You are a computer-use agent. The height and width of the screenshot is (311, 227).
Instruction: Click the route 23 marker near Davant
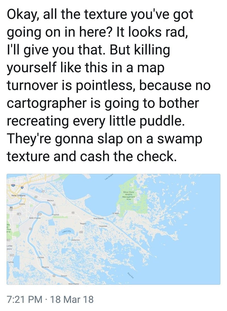click(54, 276)
